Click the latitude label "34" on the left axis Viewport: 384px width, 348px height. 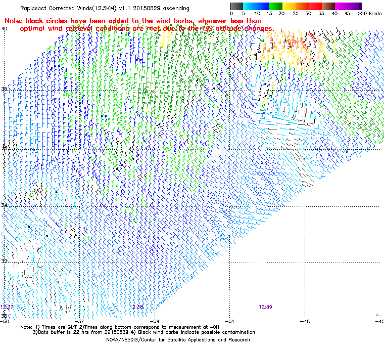point(4,205)
